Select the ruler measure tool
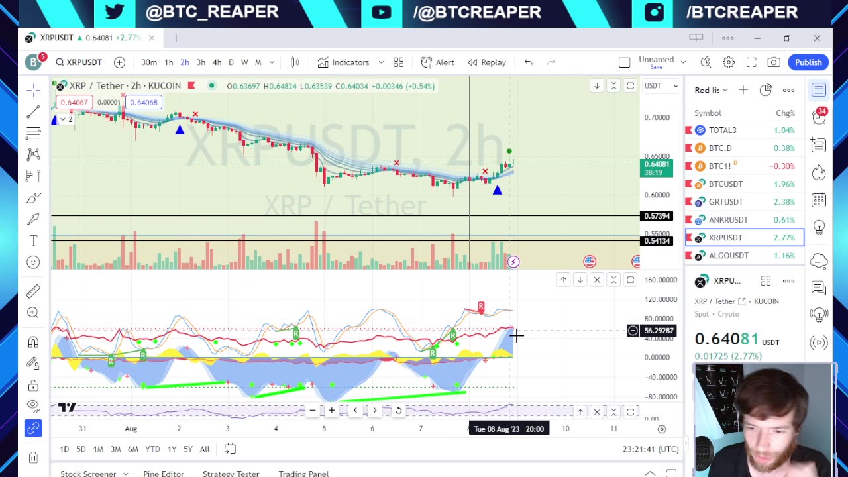 click(x=33, y=291)
